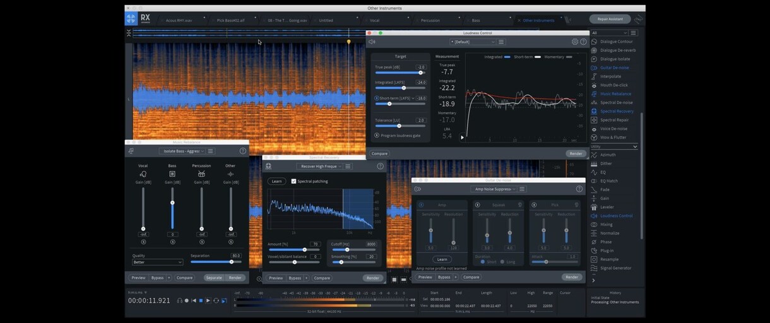Toggle the Amp section power in Guitar De-noise
770x323 pixels.
[x=422, y=205]
